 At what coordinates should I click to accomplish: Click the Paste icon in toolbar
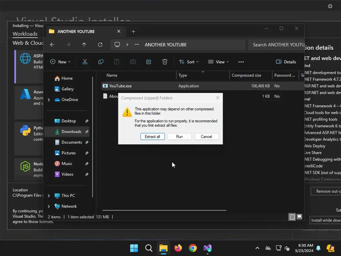117,62
